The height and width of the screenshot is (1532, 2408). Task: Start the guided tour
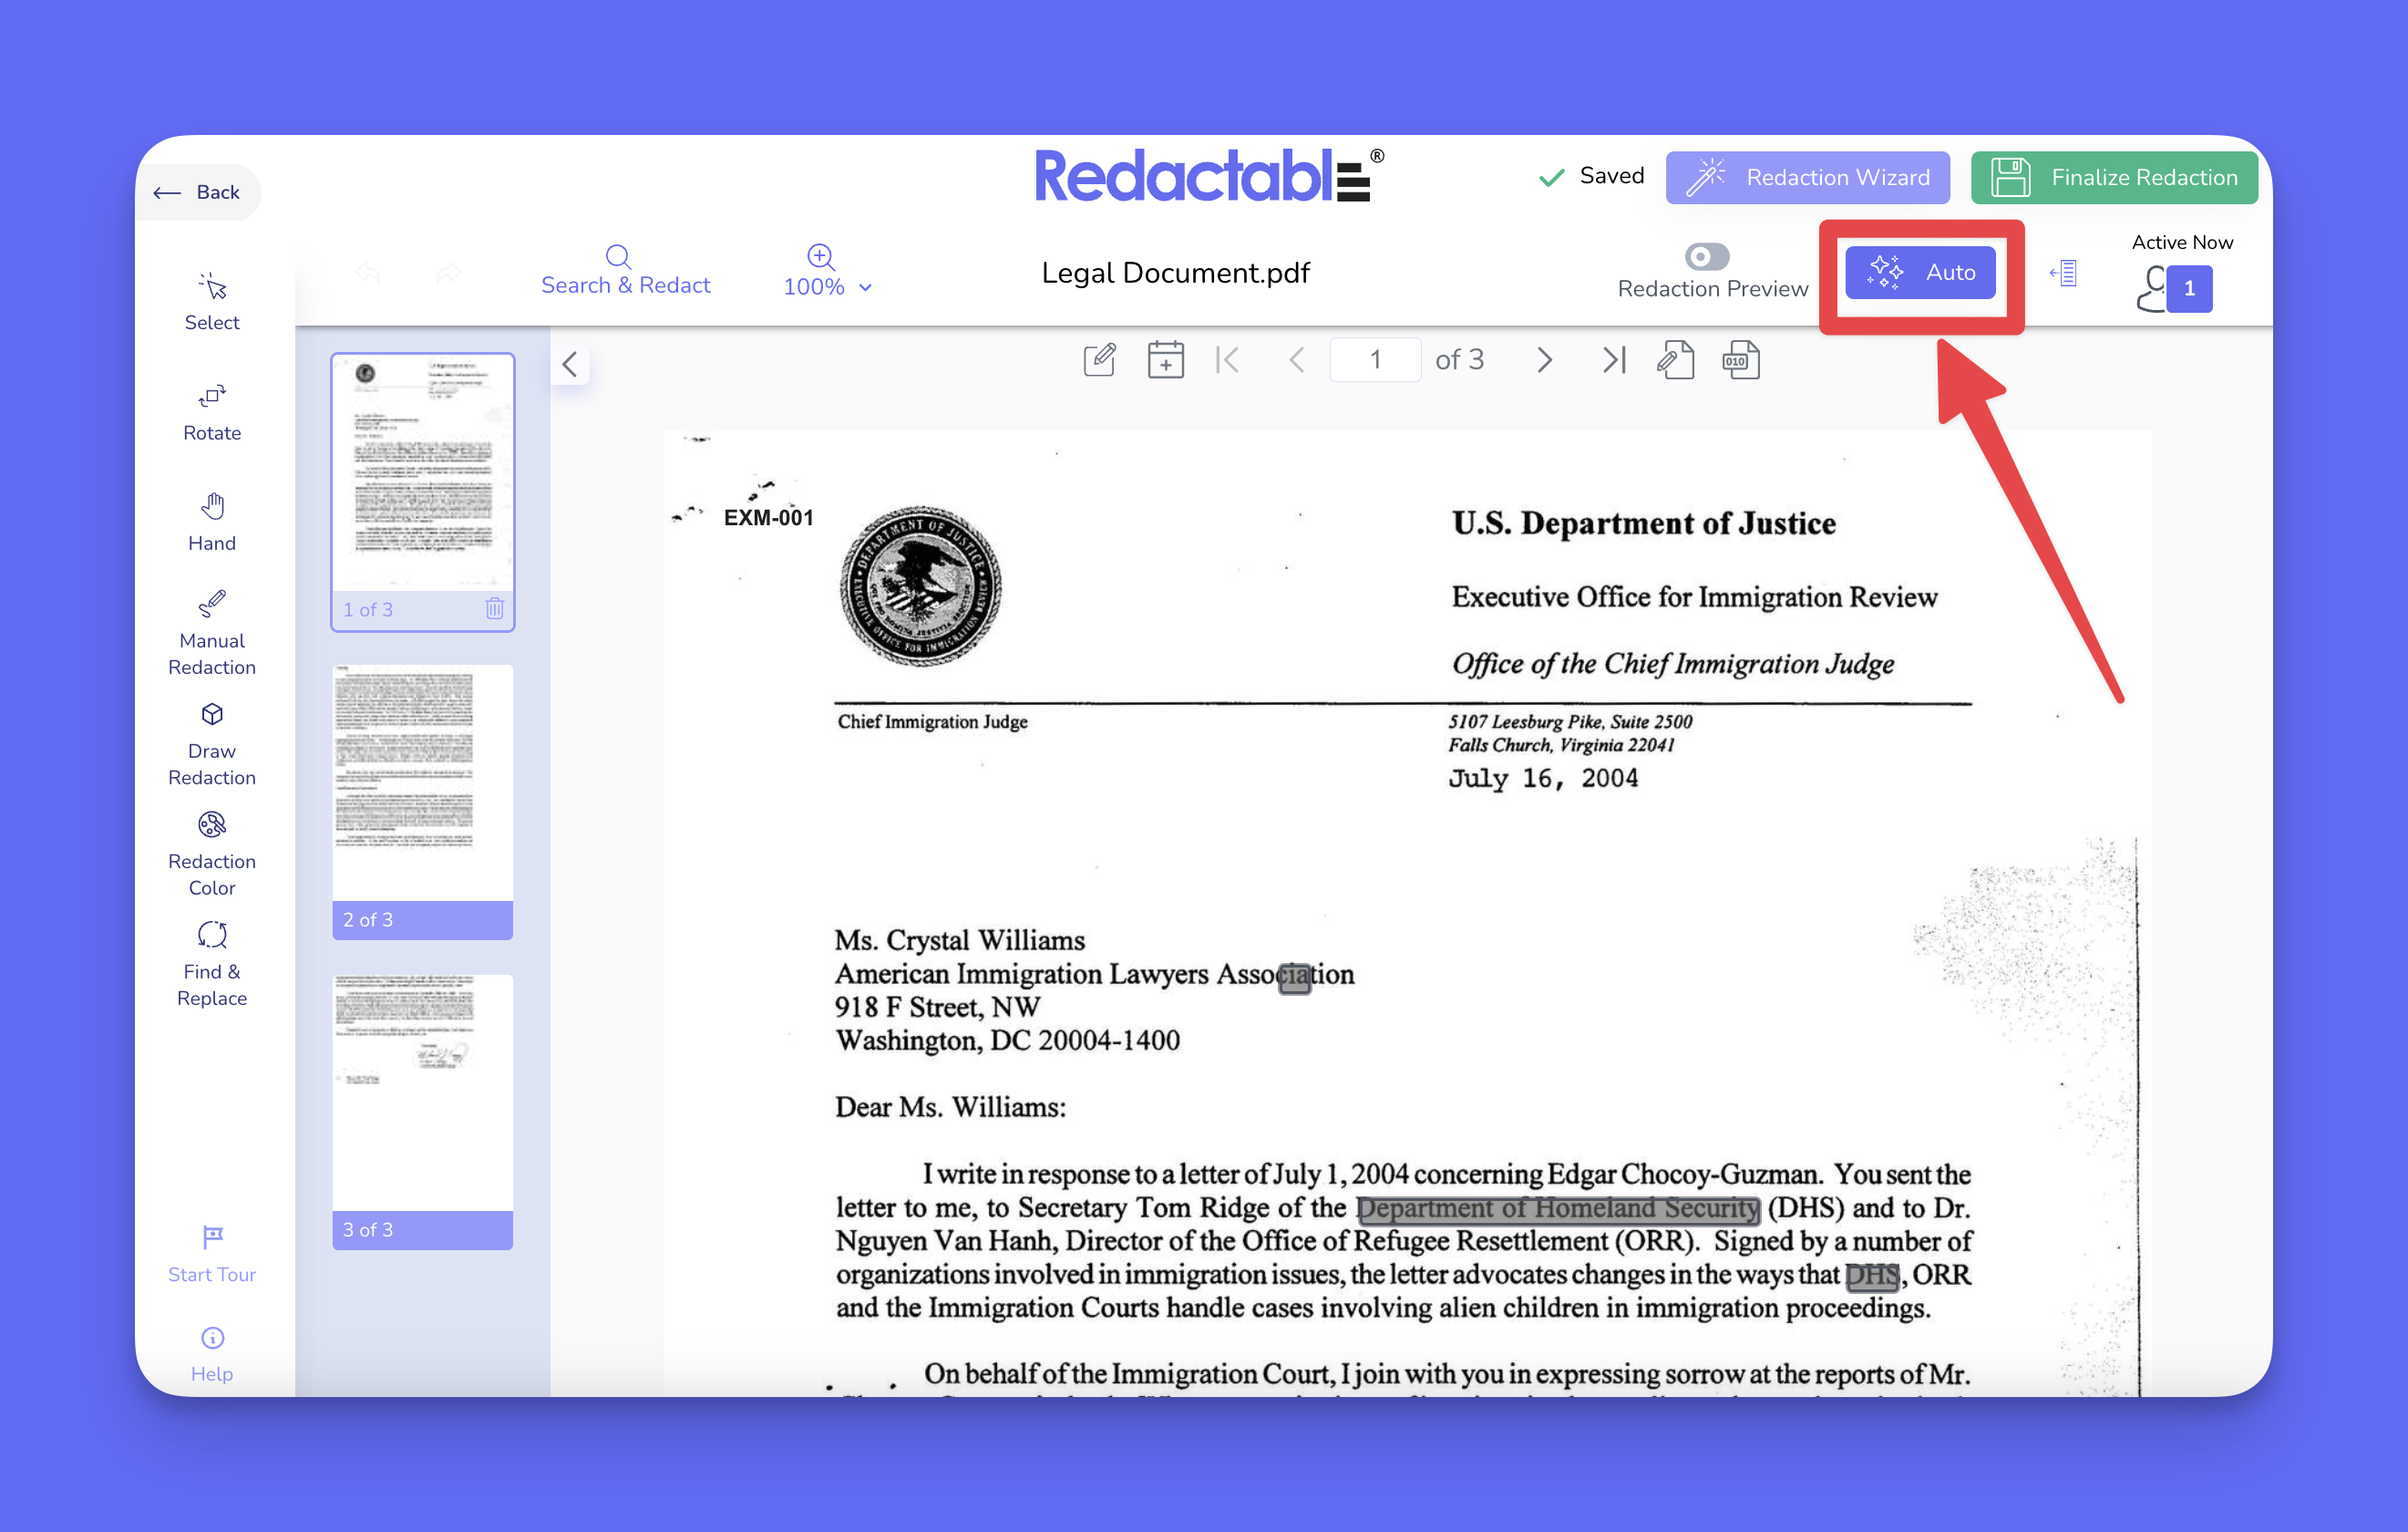(211, 1252)
